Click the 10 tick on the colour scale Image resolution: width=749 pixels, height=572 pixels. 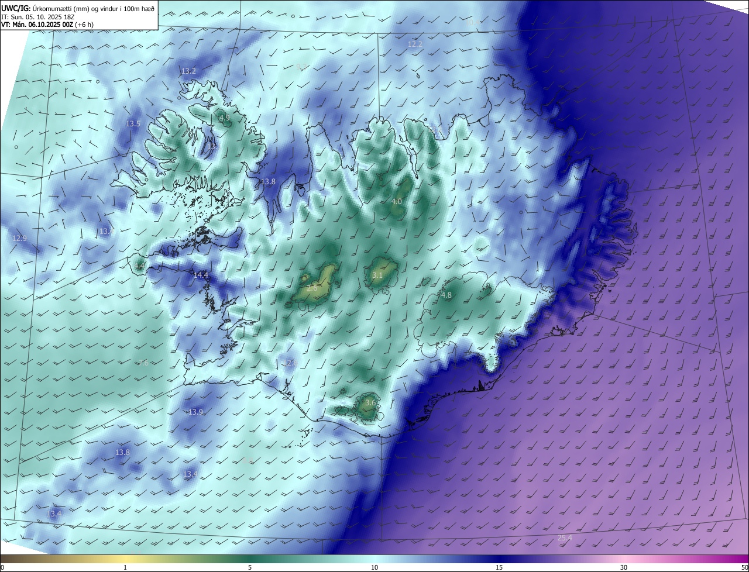click(374, 567)
